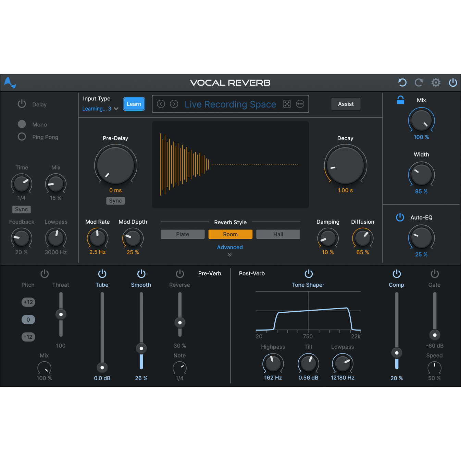The width and height of the screenshot is (461, 461).
Task: Open the plugin settings gear
Action: pyautogui.click(x=436, y=83)
